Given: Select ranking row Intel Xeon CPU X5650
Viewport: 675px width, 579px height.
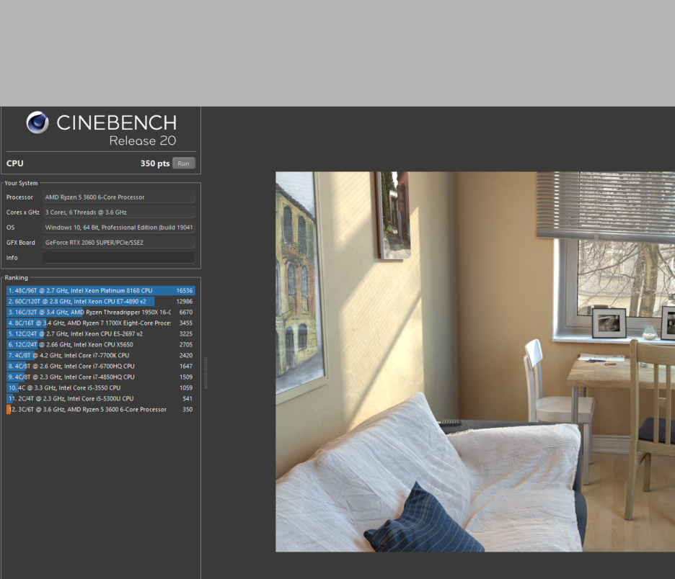Looking at the screenshot, I should pyautogui.click(x=101, y=344).
